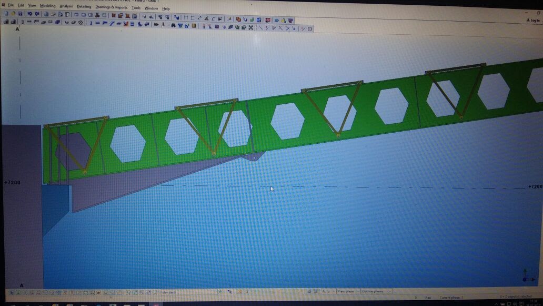This screenshot has height=306, width=543.
Task: Activate the Inquire object question-mark icon
Action: 177,17
